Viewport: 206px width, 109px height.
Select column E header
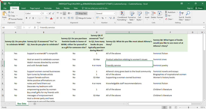tap(129, 32)
